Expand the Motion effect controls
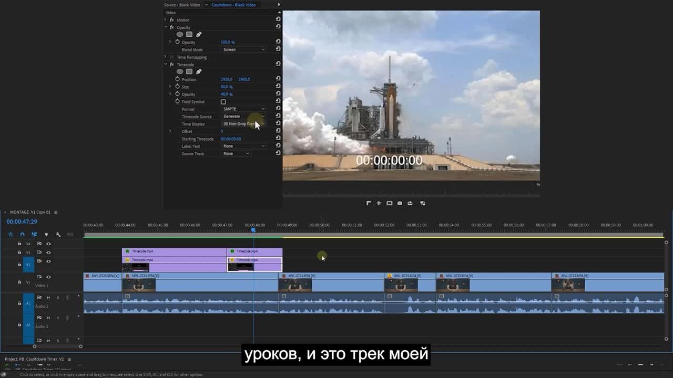673x378 pixels. click(166, 19)
